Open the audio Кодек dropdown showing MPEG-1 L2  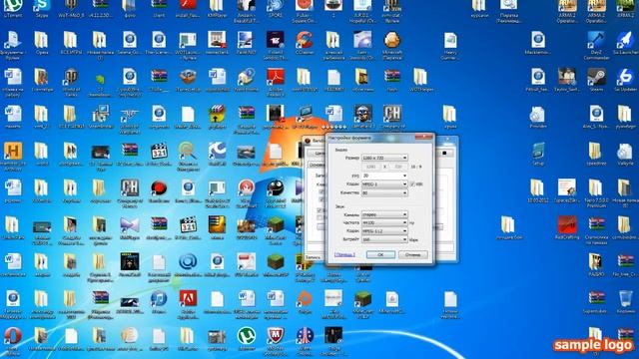(x=384, y=231)
